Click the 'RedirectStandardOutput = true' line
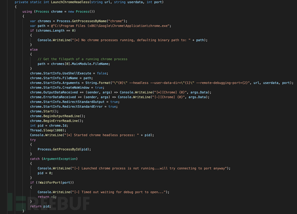 [74, 102]
